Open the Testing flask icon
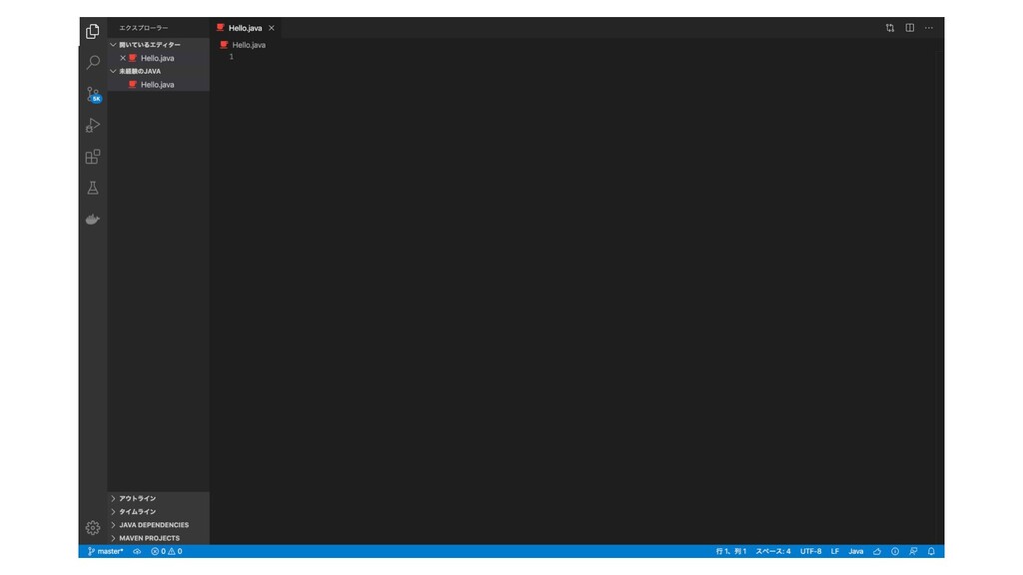Viewport: 1023px width, 575px height. (x=93, y=188)
